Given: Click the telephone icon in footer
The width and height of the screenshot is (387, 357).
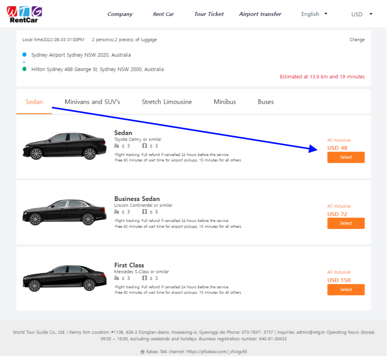Looking at the screenshot, I should [143, 352].
